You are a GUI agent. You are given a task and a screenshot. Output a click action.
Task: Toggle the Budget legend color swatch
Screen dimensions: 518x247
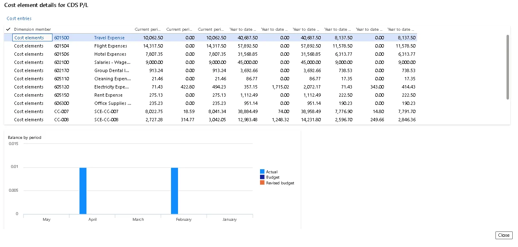click(262, 177)
